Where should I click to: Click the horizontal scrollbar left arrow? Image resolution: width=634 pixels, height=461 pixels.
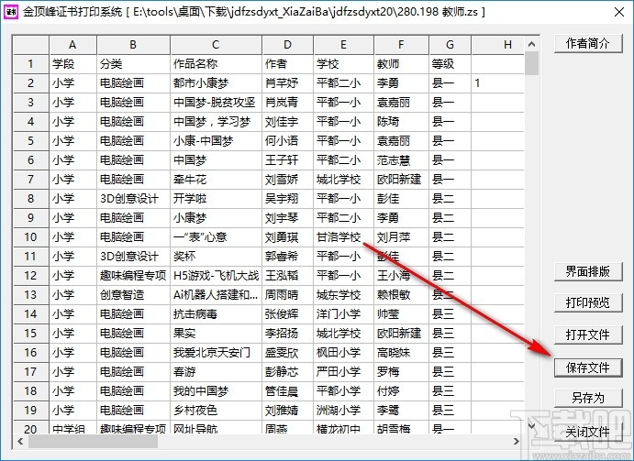click(x=20, y=442)
